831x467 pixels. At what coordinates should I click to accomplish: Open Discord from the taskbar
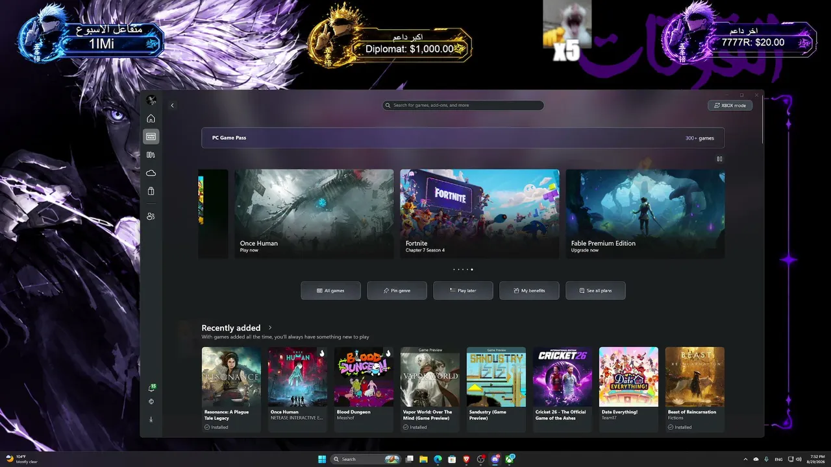(x=495, y=459)
